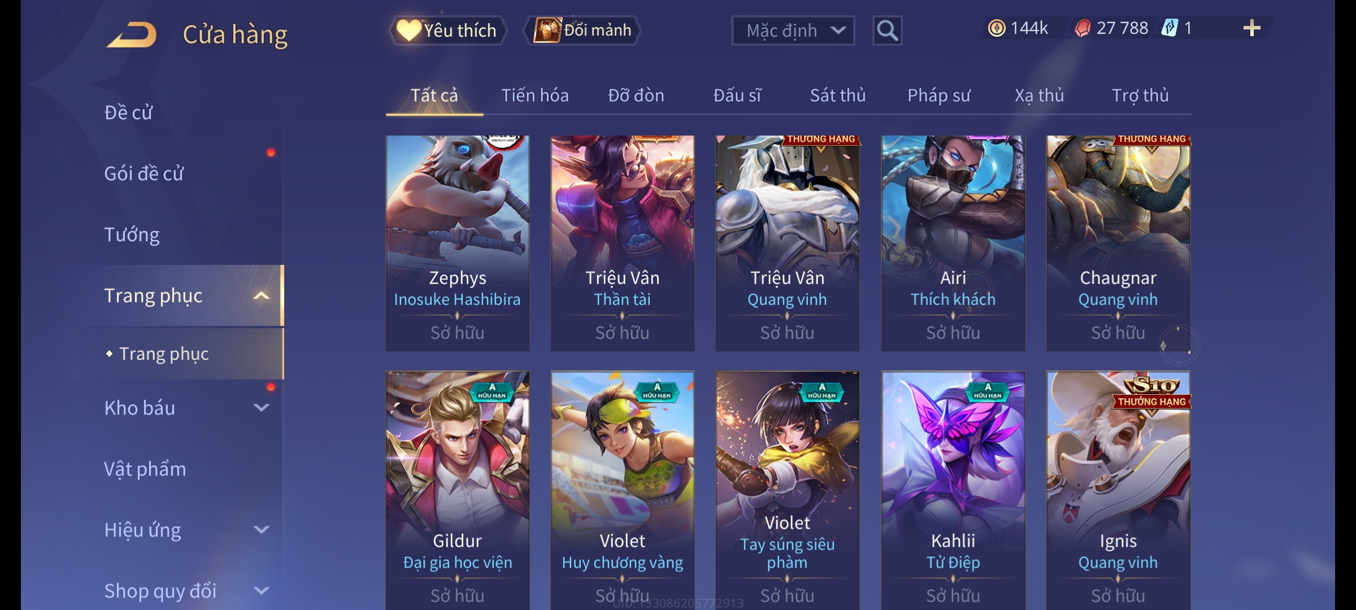Click the gold coin balance icon
1356x610 pixels.
997,28
